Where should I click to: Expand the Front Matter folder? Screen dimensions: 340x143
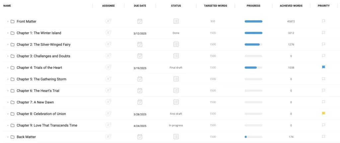[8, 22]
